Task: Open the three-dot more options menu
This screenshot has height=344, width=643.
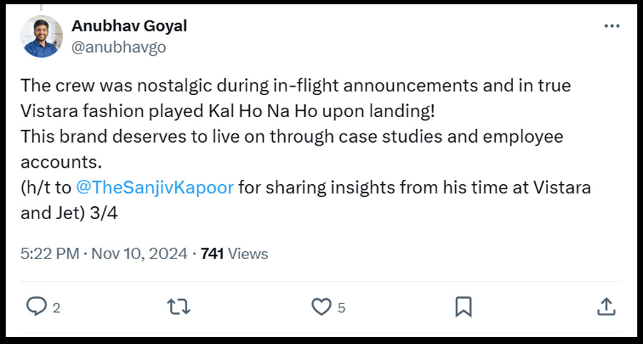Action: click(x=612, y=26)
